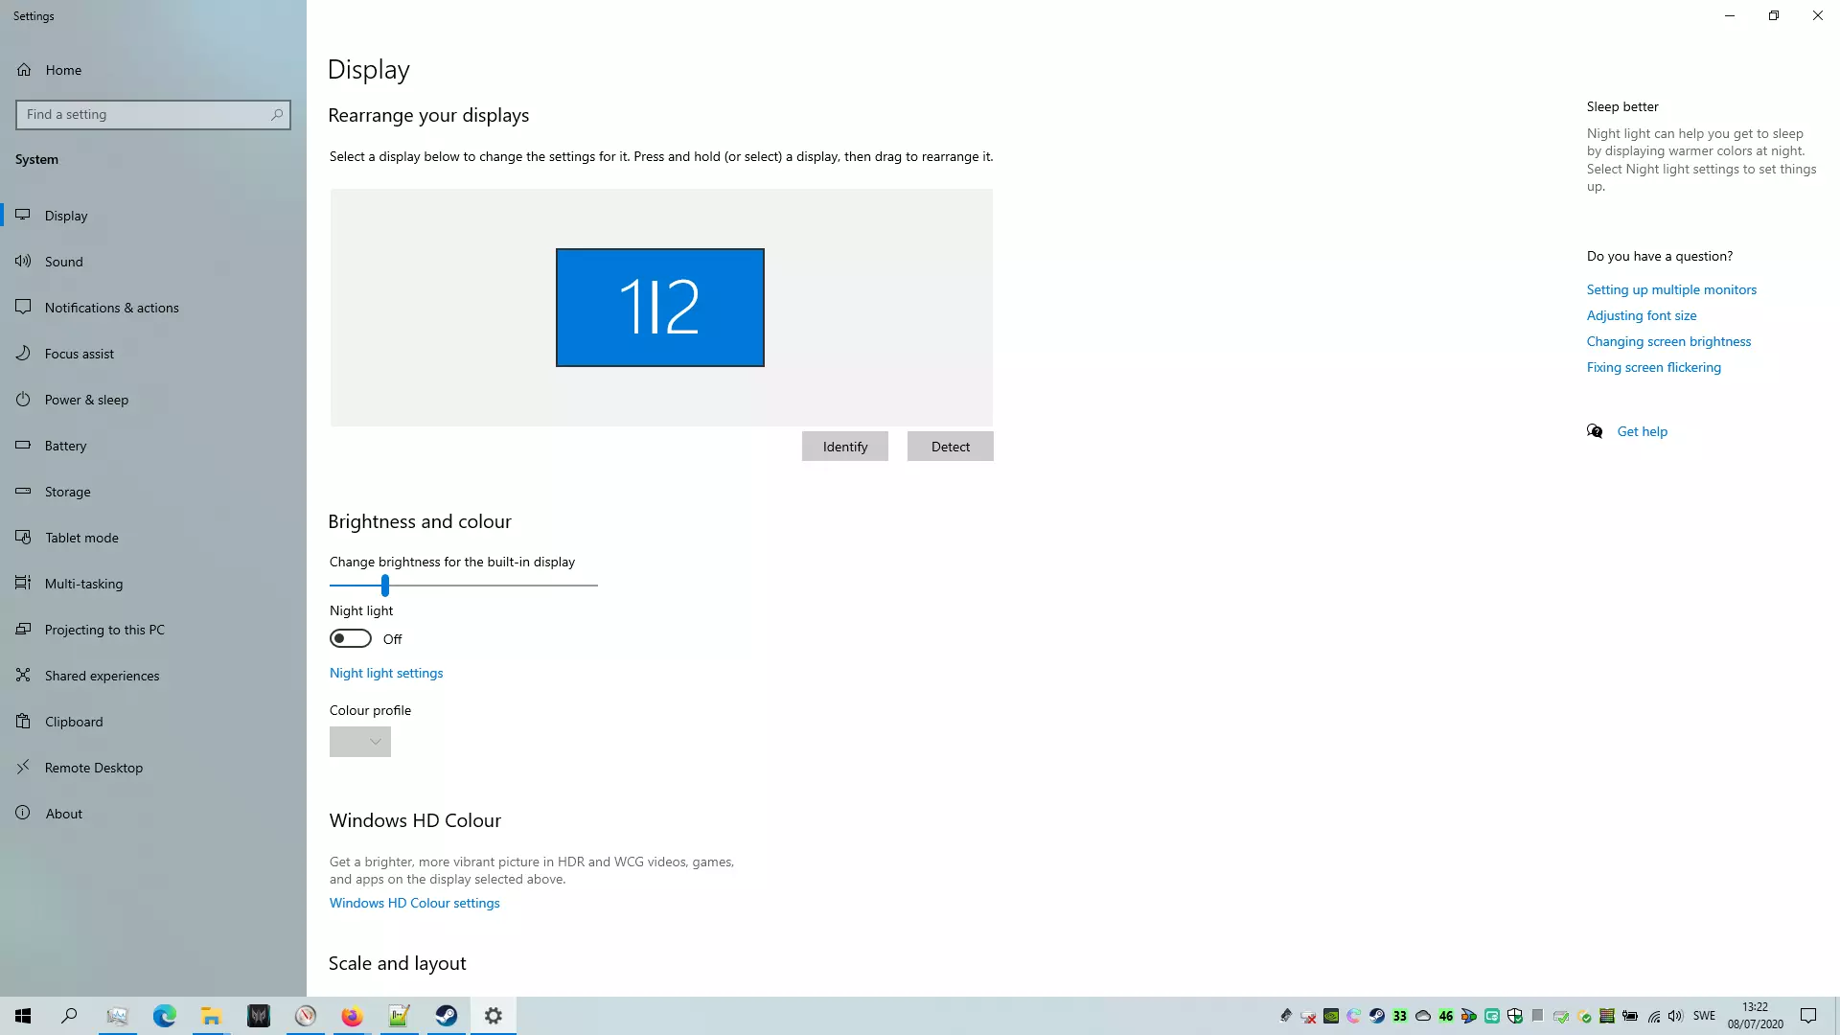The height and width of the screenshot is (1035, 1840).
Task: Click the brightness slider handle
Action: [x=385, y=585]
